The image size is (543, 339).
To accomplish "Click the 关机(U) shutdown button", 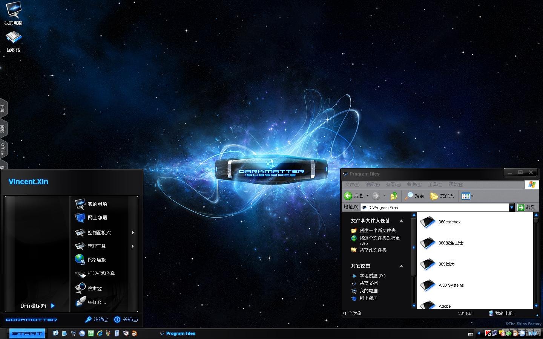I will click(126, 319).
